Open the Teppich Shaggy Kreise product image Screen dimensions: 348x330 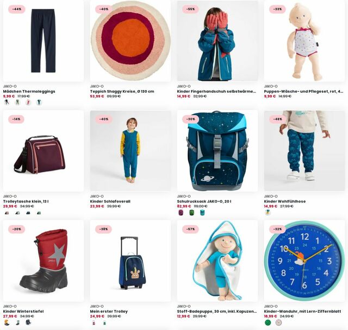point(130,41)
